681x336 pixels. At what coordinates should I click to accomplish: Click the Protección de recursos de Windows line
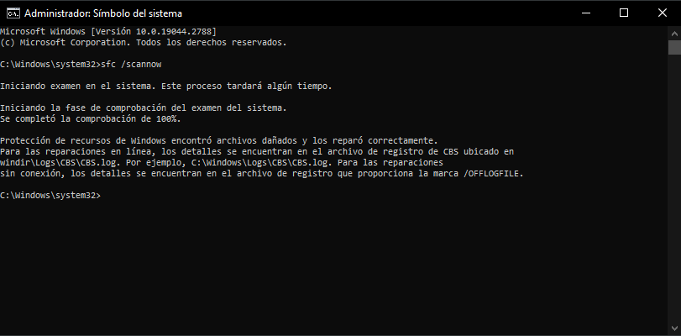click(x=219, y=141)
